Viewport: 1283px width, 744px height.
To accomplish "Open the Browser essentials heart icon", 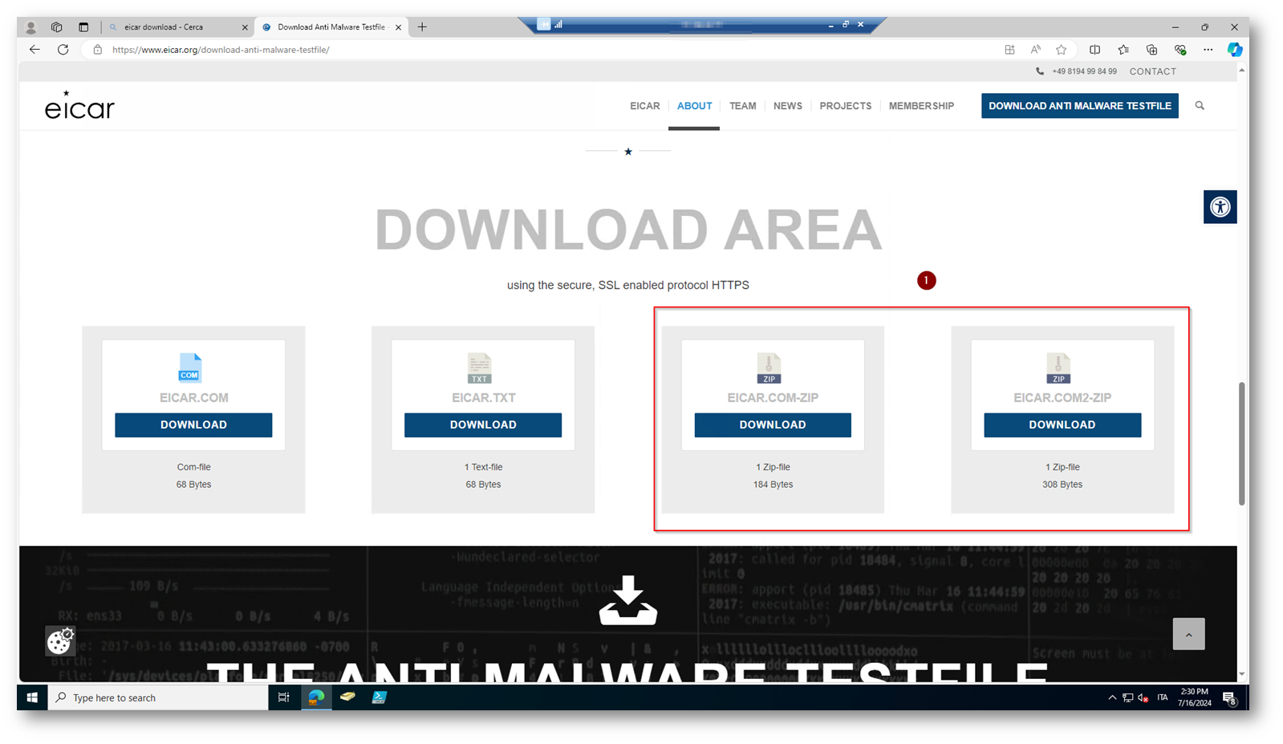I will pos(1180,50).
